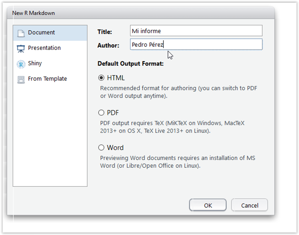Screen dimensions: 299x235
Task: Click the Presentation easel icon
Action: [21, 49]
